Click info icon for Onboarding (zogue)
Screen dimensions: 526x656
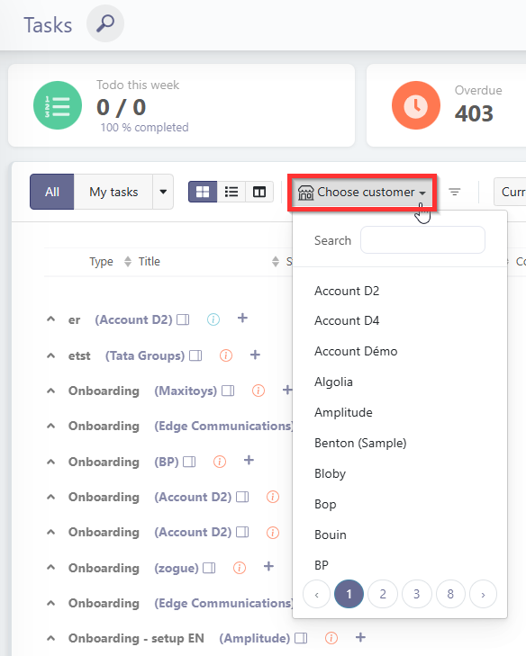click(x=239, y=568)
